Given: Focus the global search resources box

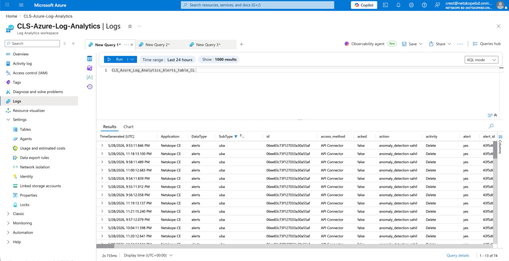Looking at the screenshot, I should coord(258,5).
